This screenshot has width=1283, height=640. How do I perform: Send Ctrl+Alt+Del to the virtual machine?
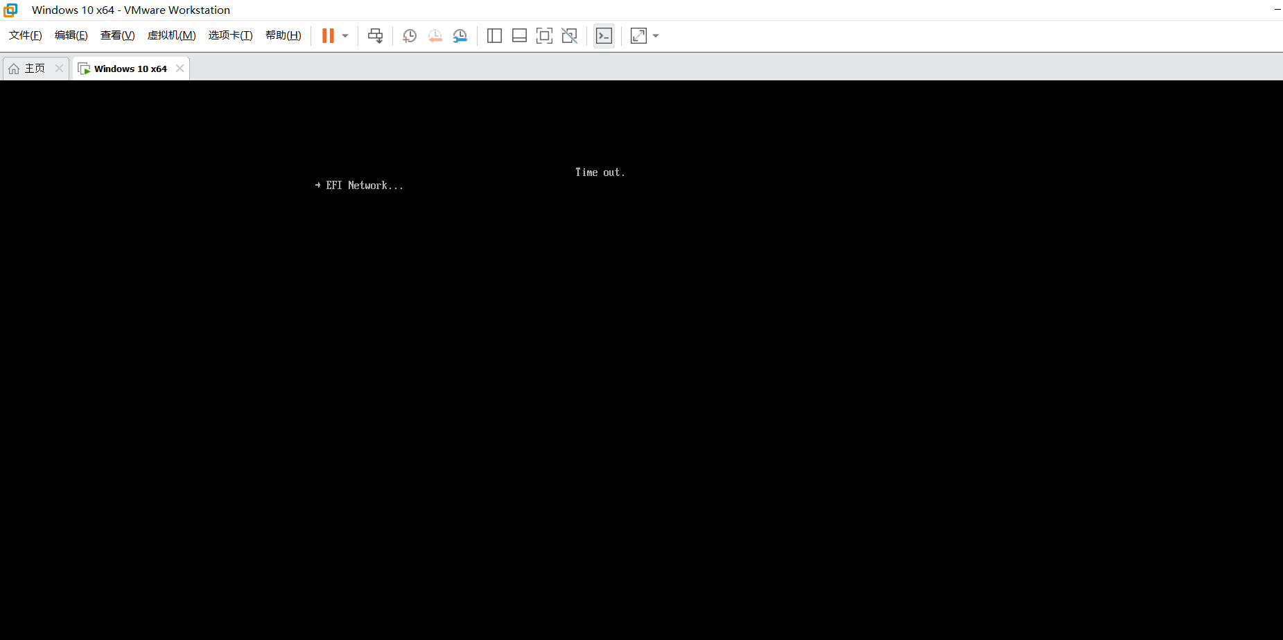click(375, 36)
